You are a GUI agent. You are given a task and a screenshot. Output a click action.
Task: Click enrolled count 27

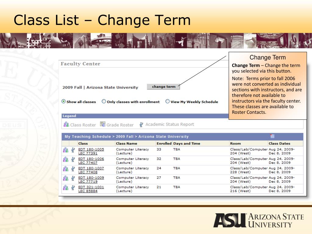click(x=159, y=178)
